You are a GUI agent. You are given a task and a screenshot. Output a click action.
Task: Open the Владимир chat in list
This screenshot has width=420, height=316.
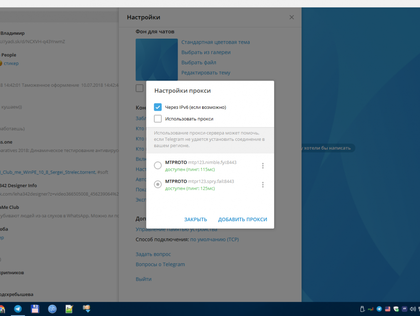59,37
